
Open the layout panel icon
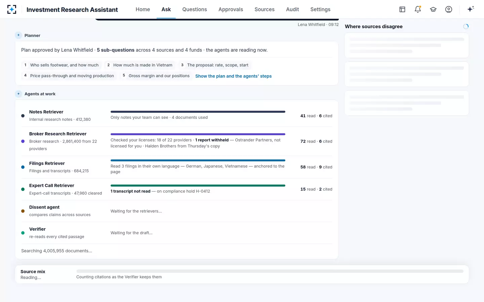(x=402, y=9)
